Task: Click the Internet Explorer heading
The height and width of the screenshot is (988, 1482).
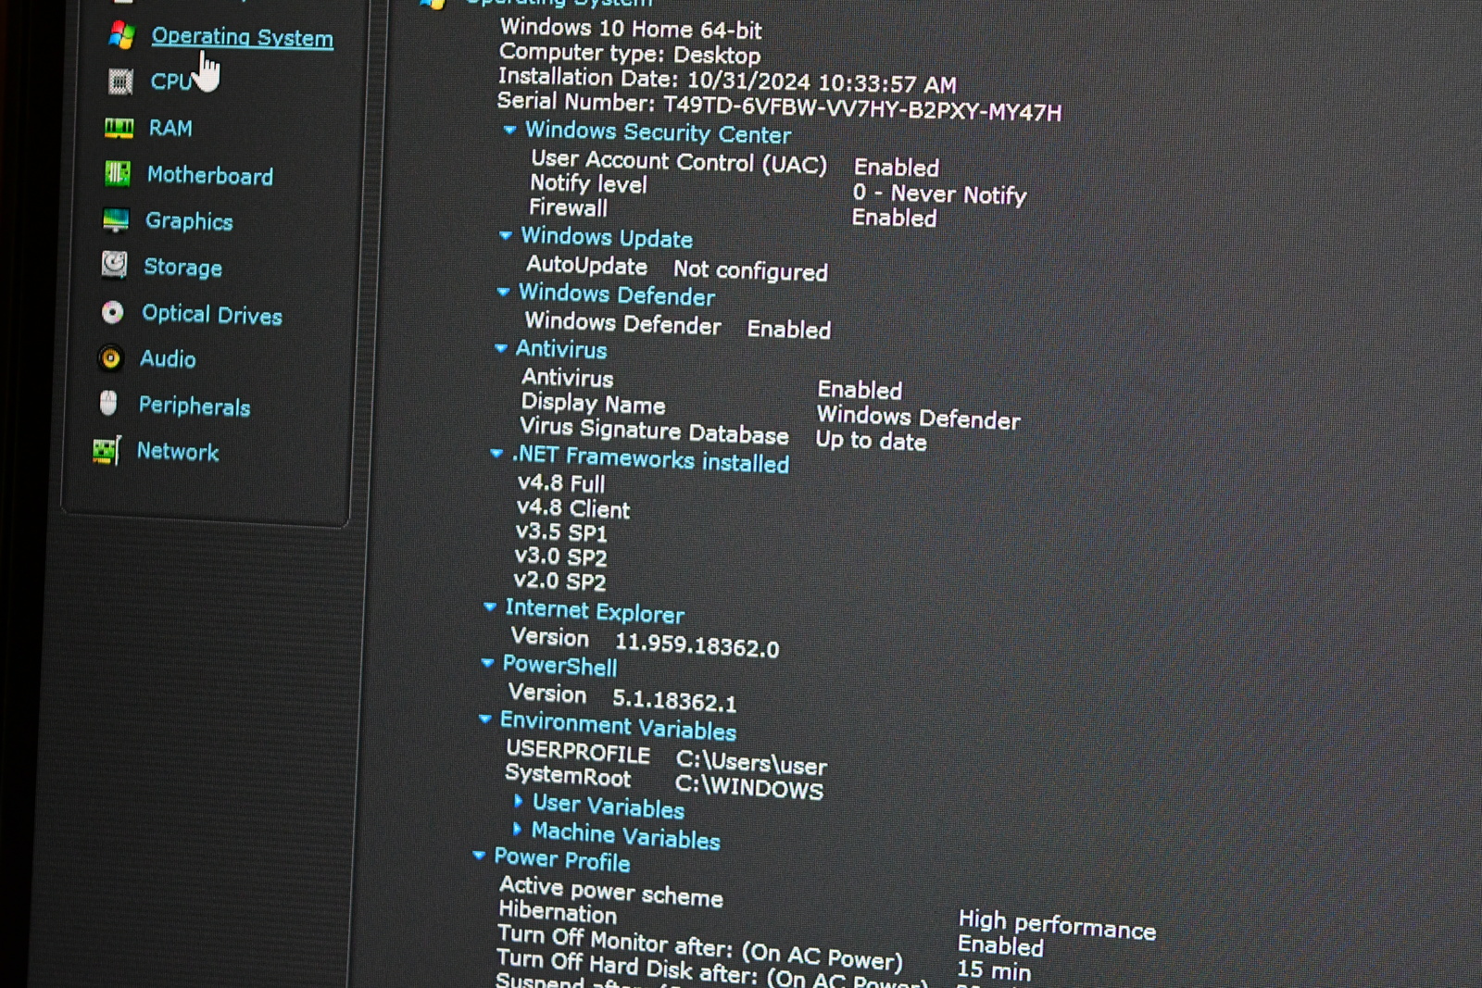Action: pyautogui.click(x=595, y=611)
